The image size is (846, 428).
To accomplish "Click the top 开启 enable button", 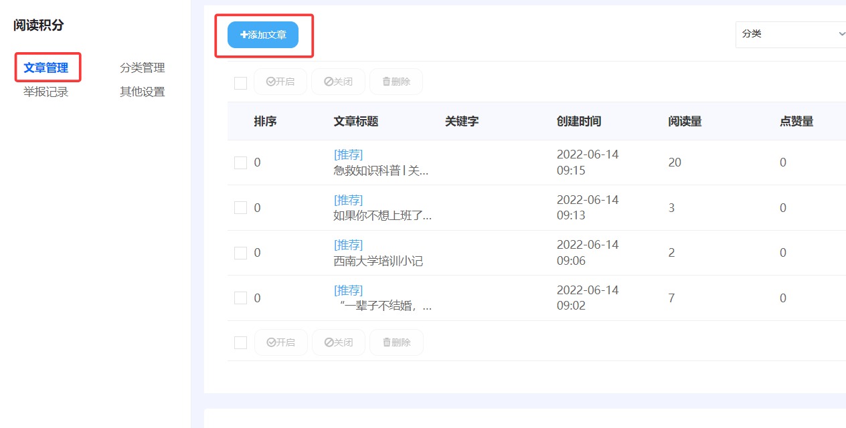I will 280,82.
